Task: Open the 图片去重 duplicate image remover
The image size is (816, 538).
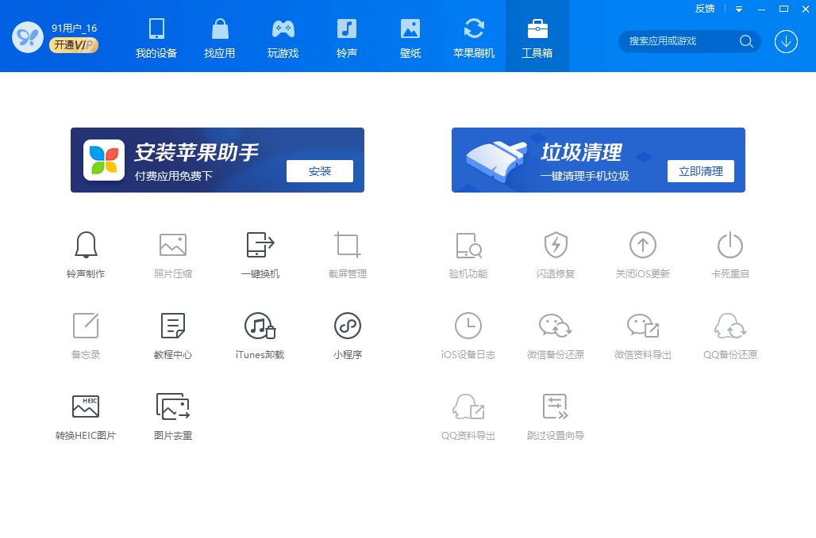Action: click(x=173, y=417)
